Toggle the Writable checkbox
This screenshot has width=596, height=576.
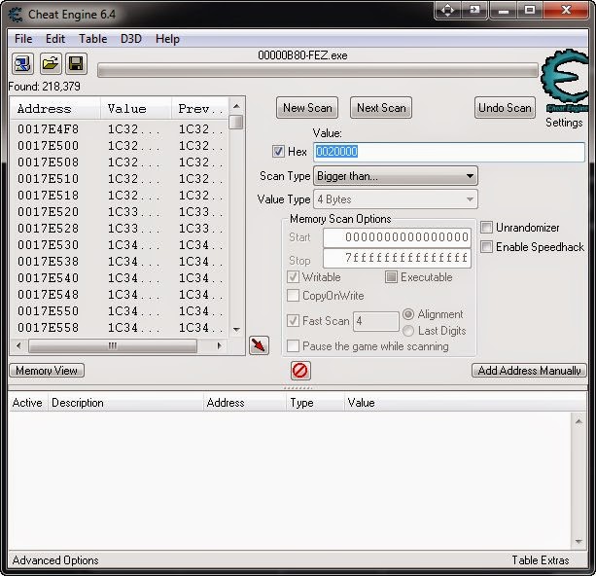tap(293, 276)
